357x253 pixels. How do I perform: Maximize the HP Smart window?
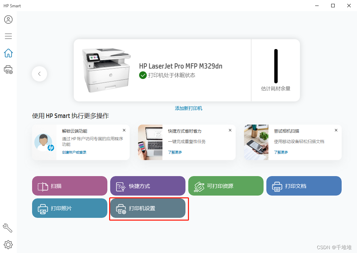click(333, 6)
